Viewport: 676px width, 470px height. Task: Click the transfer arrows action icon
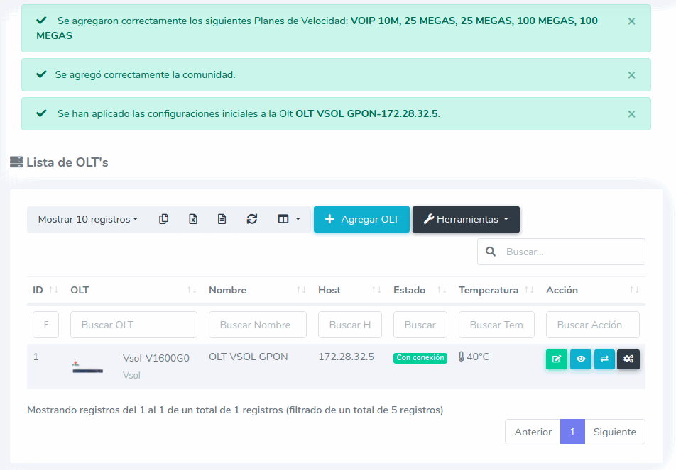[x=604, y=359]
